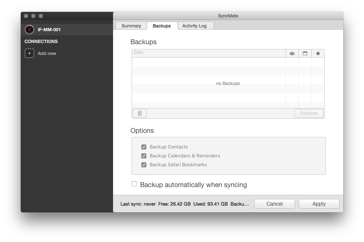Select the Backups tab

point(162,26)
